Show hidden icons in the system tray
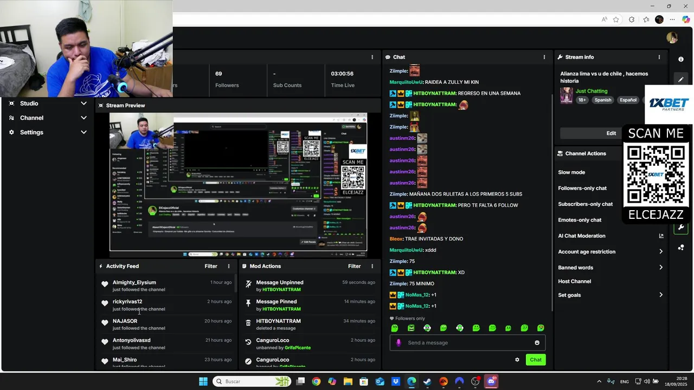This screenshot has width=694, height=390. point(599,381)
